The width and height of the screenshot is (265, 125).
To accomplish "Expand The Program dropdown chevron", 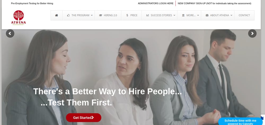I will pyautogui.click(x=92, y=15).
